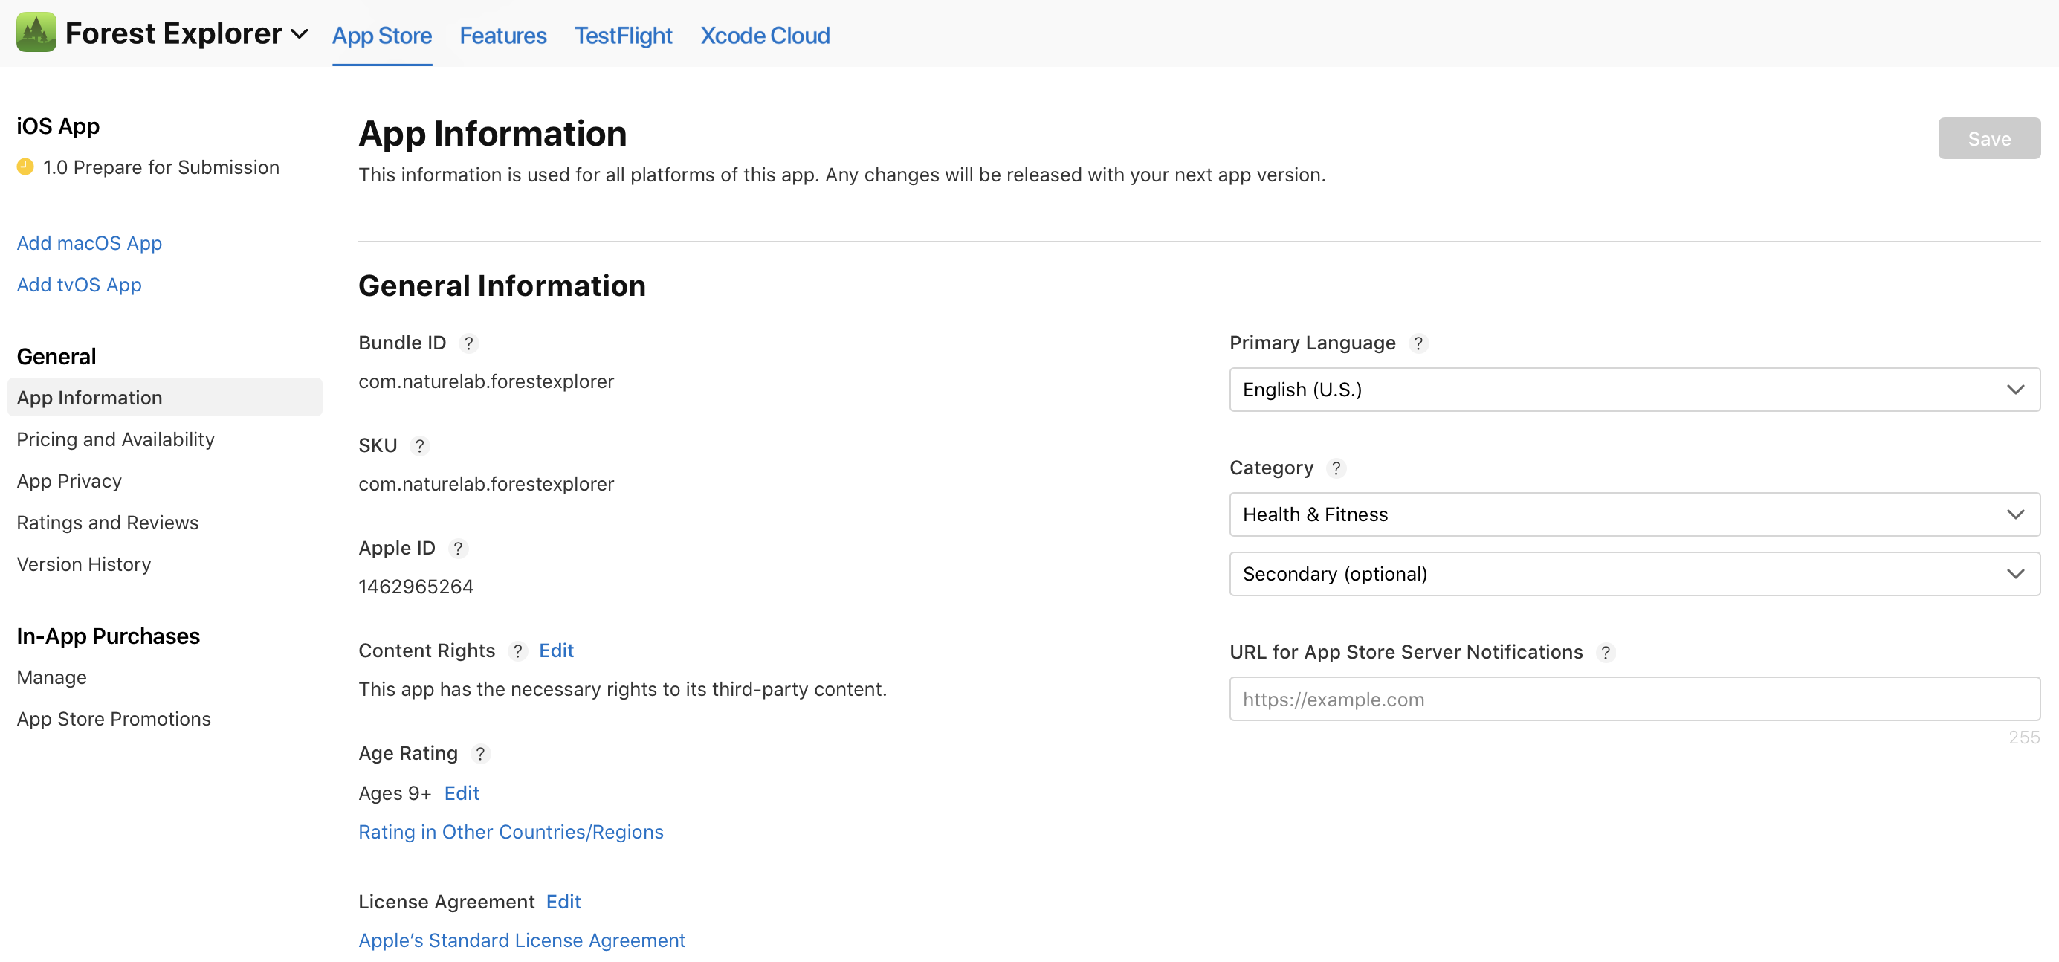2059x962 pixels.
Task: Open the Primary Language dropdown
Action: pyautogui.click(x=1634, y=390)
